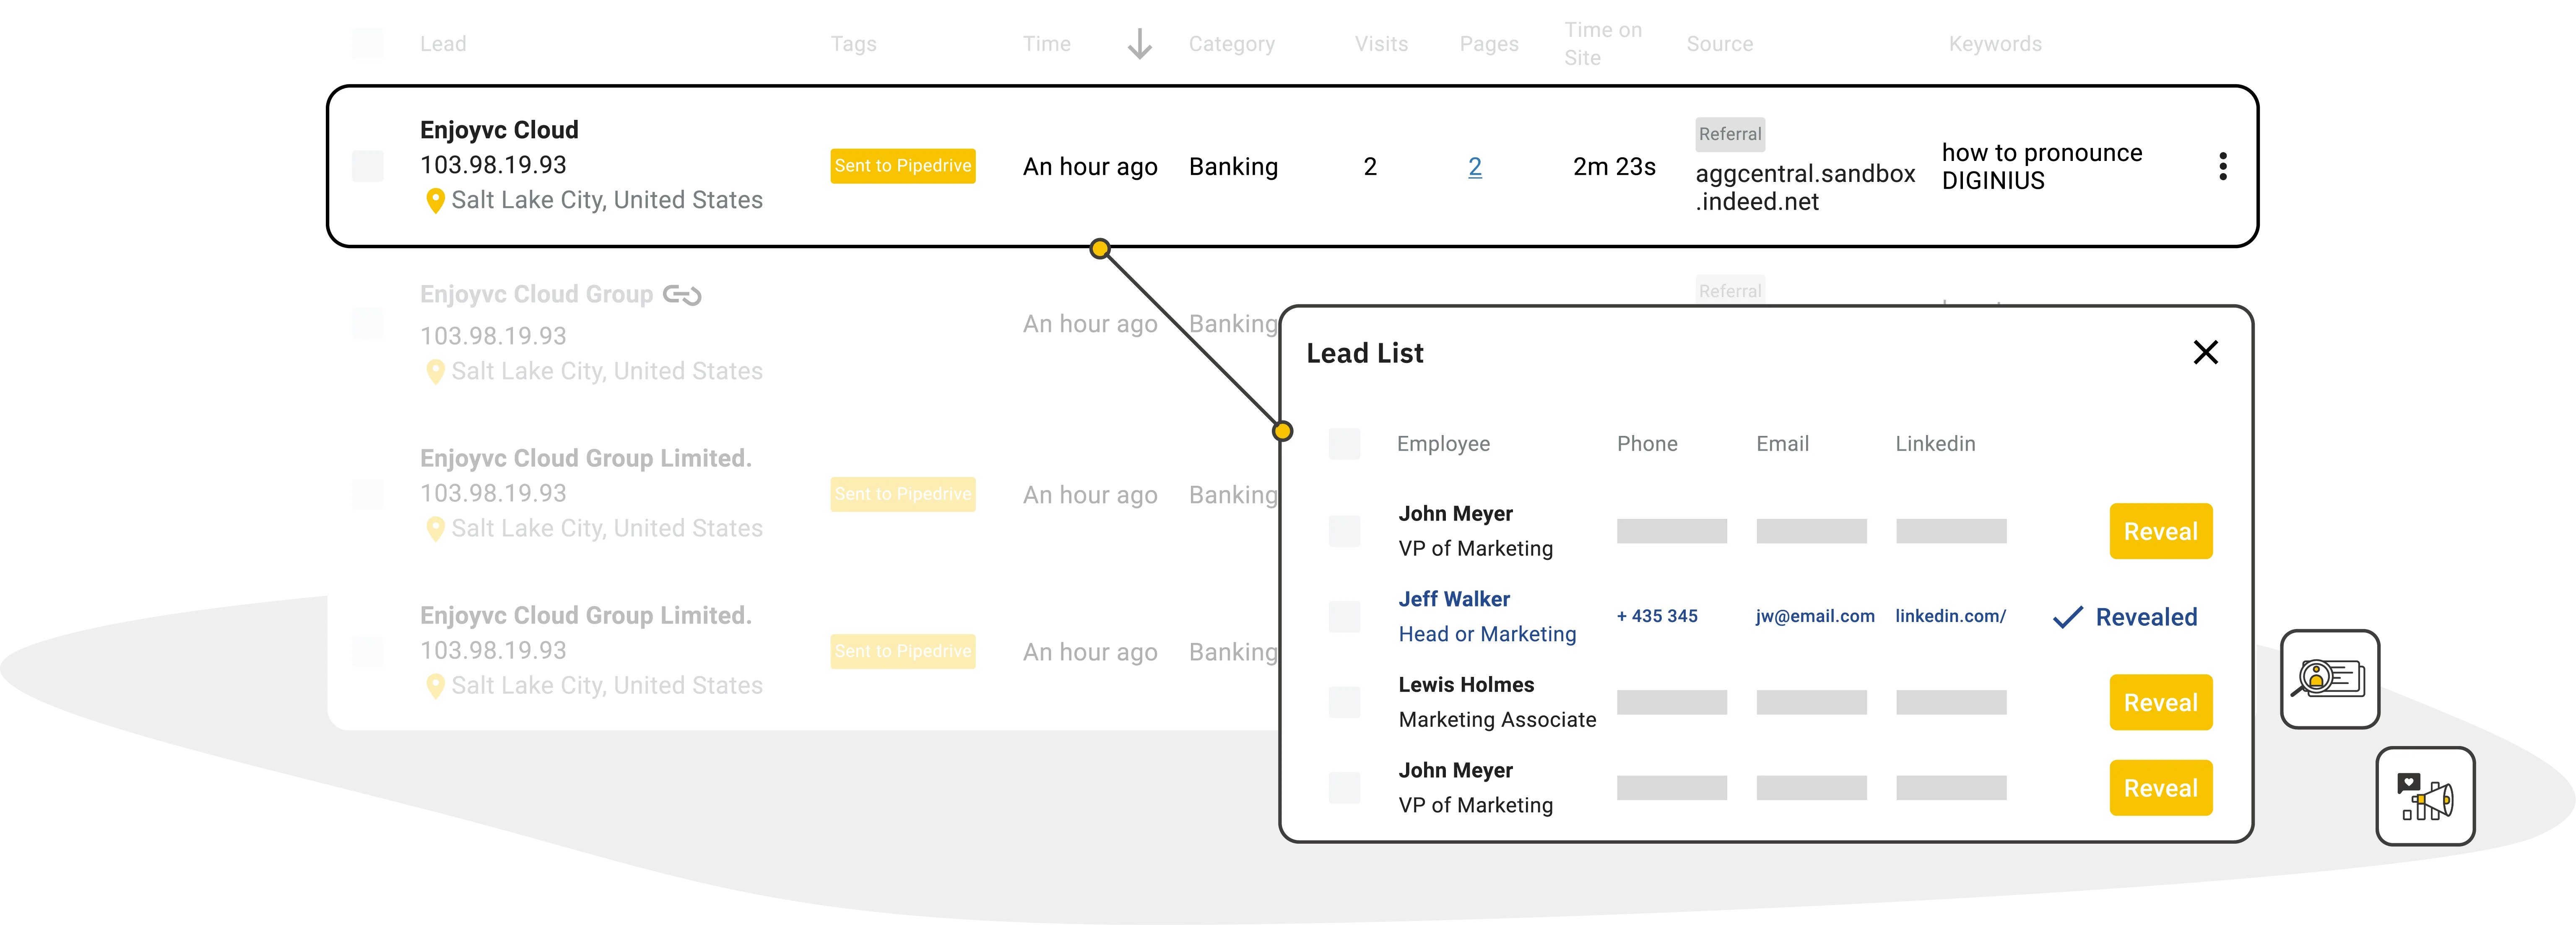Click the Email column header in Lead List
The image size is (2576, 925).
1782,444
